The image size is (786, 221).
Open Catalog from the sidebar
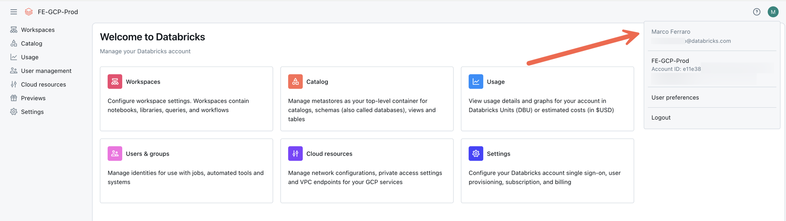[31, 44]
